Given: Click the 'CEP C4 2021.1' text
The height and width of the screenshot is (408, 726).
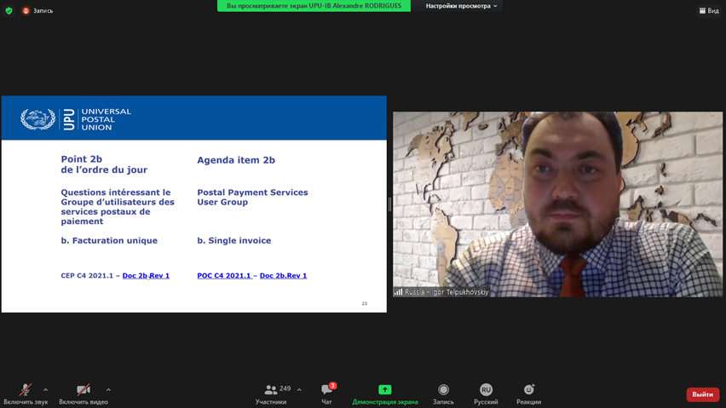Looking at the screenshot, I should (87, 276).
